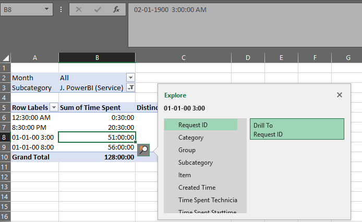Click cell with 12:30:00 AM
This screenshot has width=362, height=222.
pyautogui.click(x=34, y=117)
